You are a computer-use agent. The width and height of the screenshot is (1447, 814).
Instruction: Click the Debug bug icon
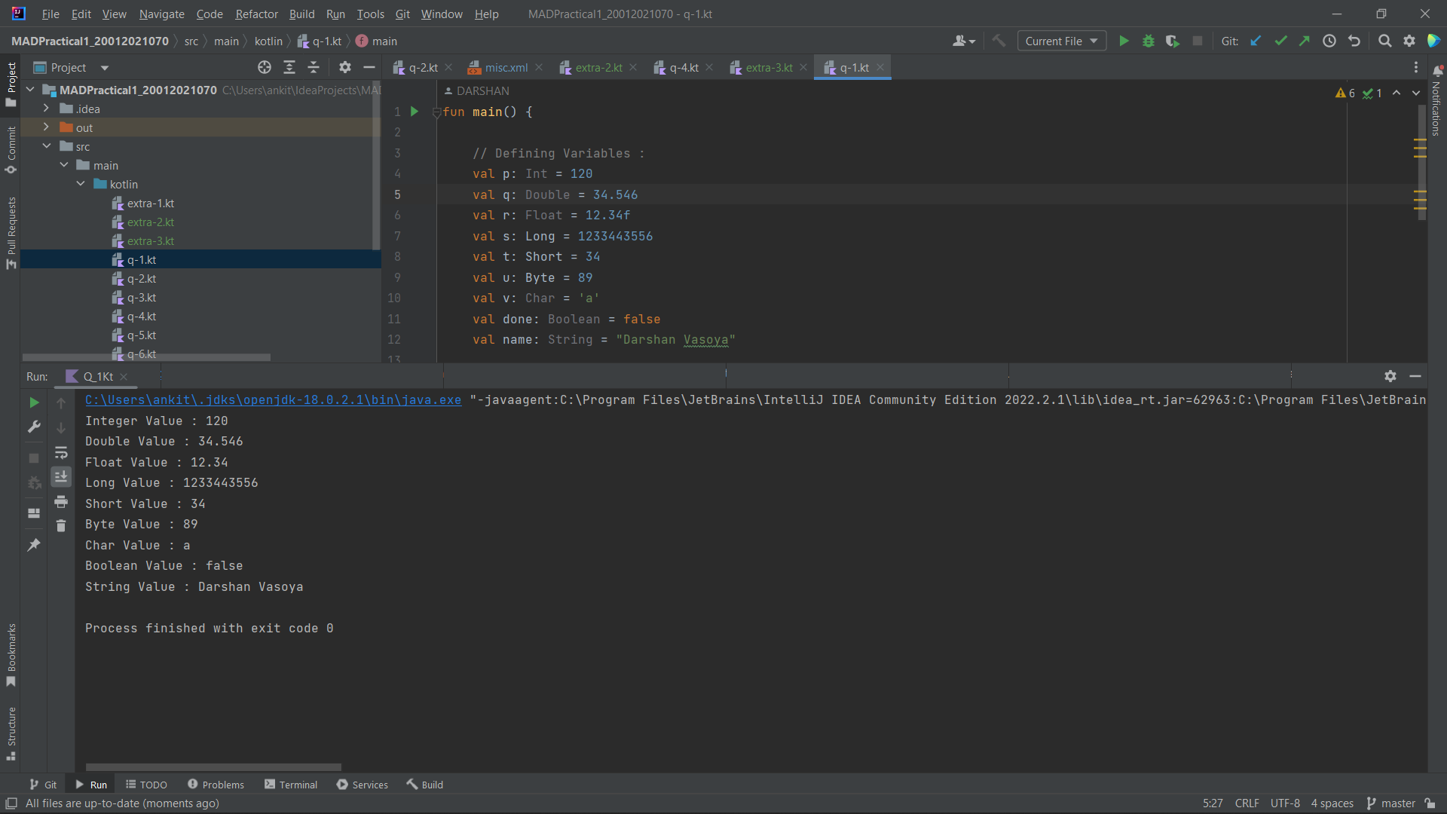[1148, 41]
